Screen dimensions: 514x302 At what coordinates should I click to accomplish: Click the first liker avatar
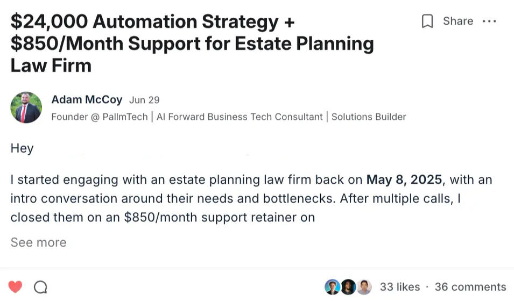point(332,287)
